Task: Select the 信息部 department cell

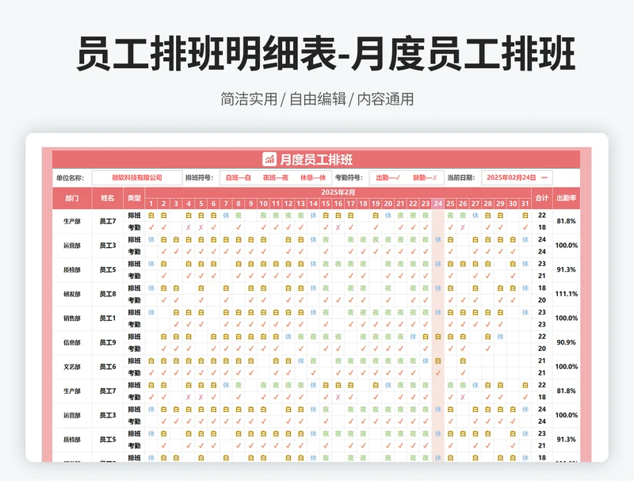Action: tap(72, 342)
